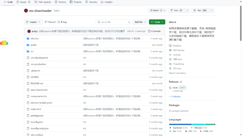Screen dimensions: 242x136
Task: Fork this repository
Action: pos(176,10)
